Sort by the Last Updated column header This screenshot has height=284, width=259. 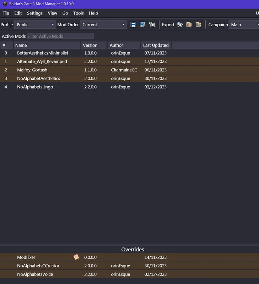tap(156, 45)
